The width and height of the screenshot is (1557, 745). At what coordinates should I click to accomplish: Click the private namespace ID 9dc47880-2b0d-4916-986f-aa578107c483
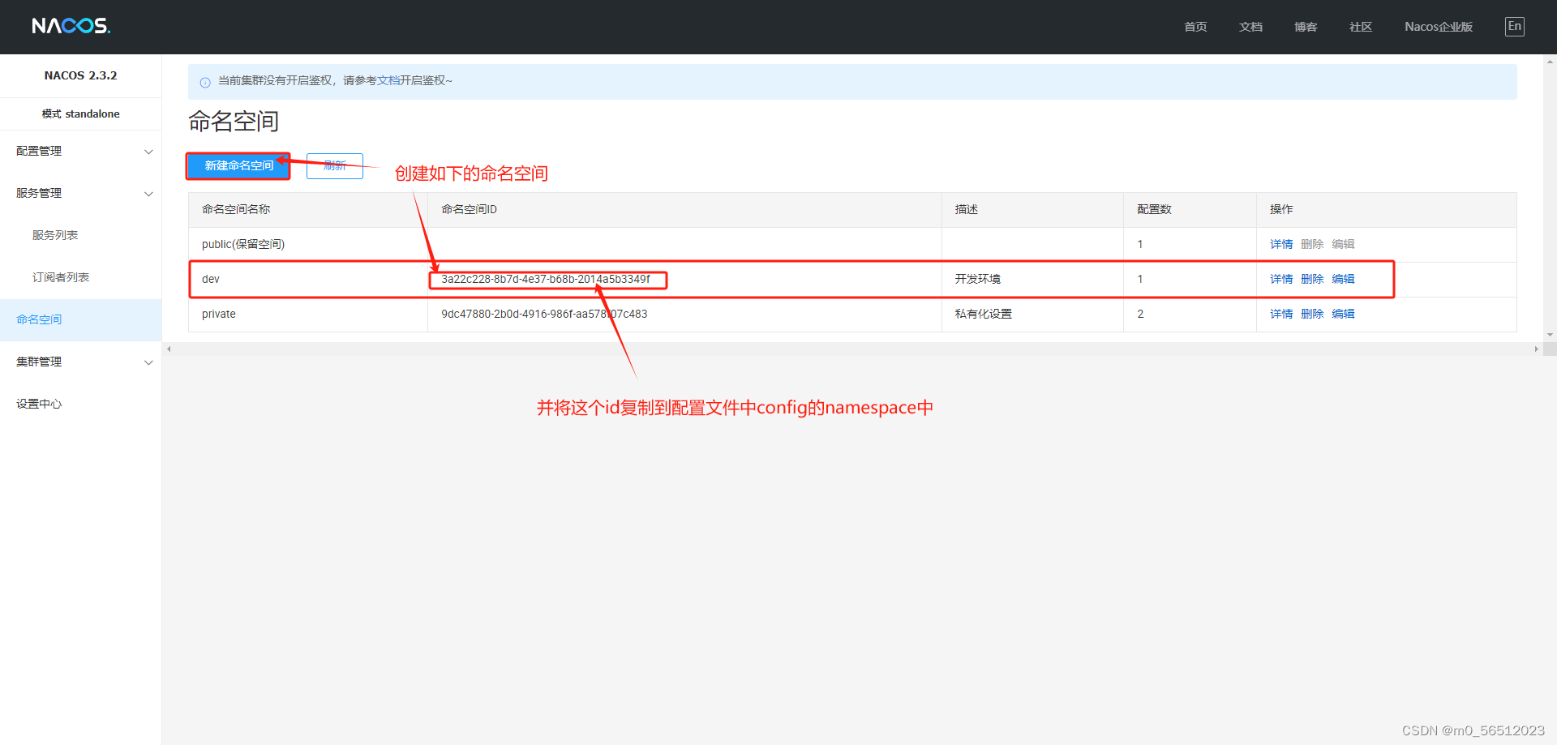(x=544, y=314)
